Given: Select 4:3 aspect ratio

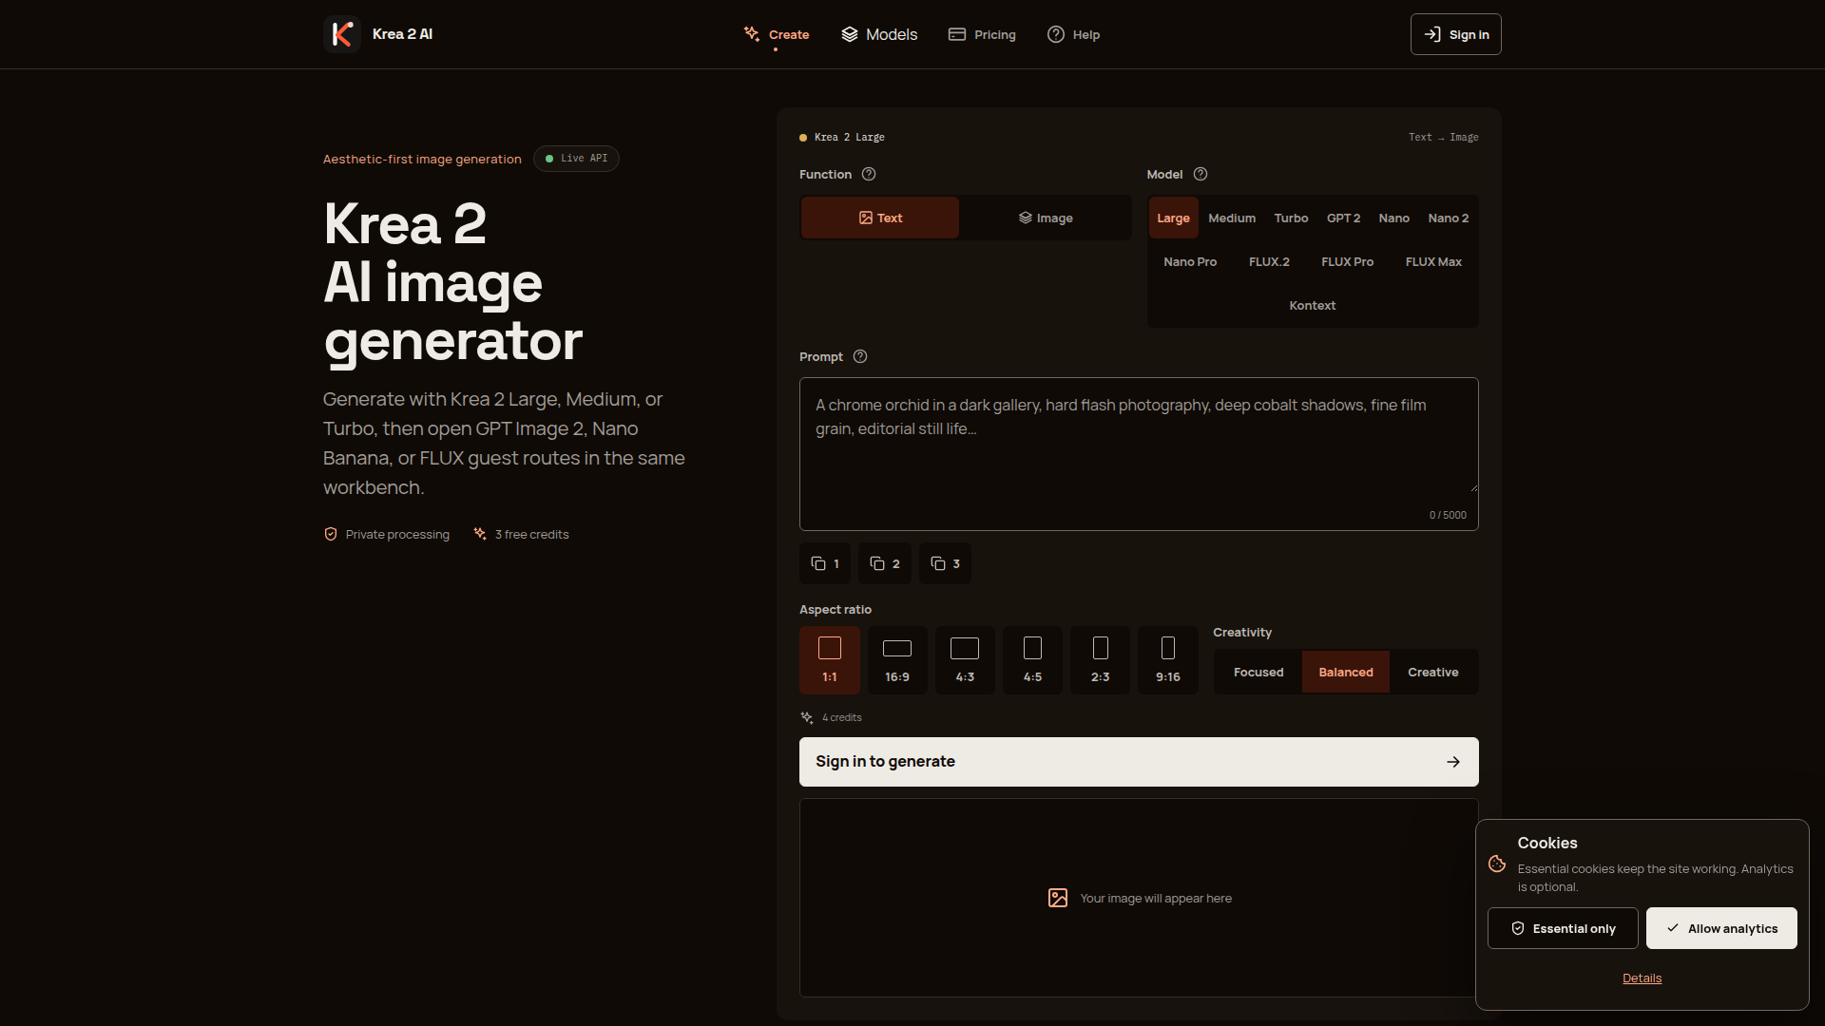Looking at the screenshot, I should 965,660.
